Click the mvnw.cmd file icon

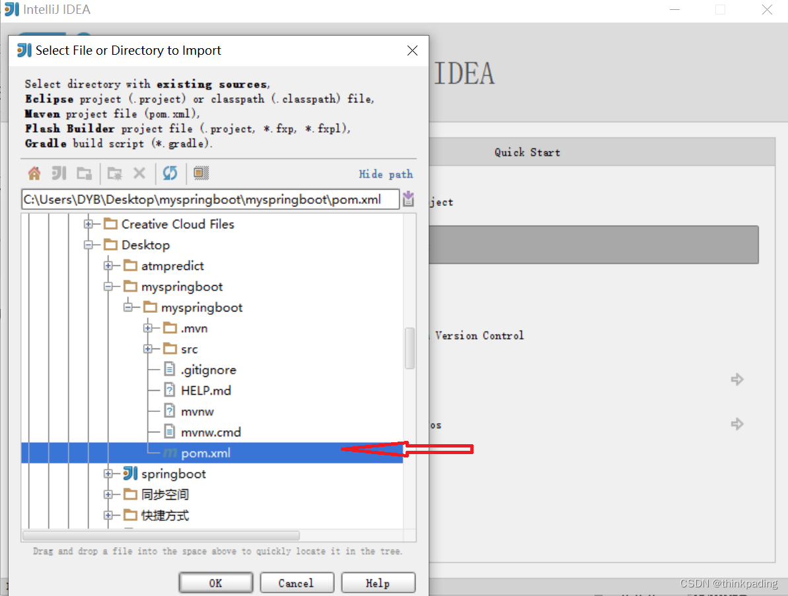(170, 432)
